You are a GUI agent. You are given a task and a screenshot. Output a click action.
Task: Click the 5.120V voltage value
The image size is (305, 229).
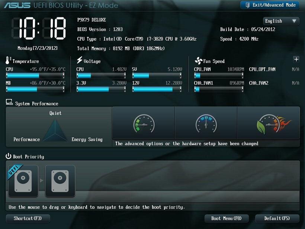175,69
